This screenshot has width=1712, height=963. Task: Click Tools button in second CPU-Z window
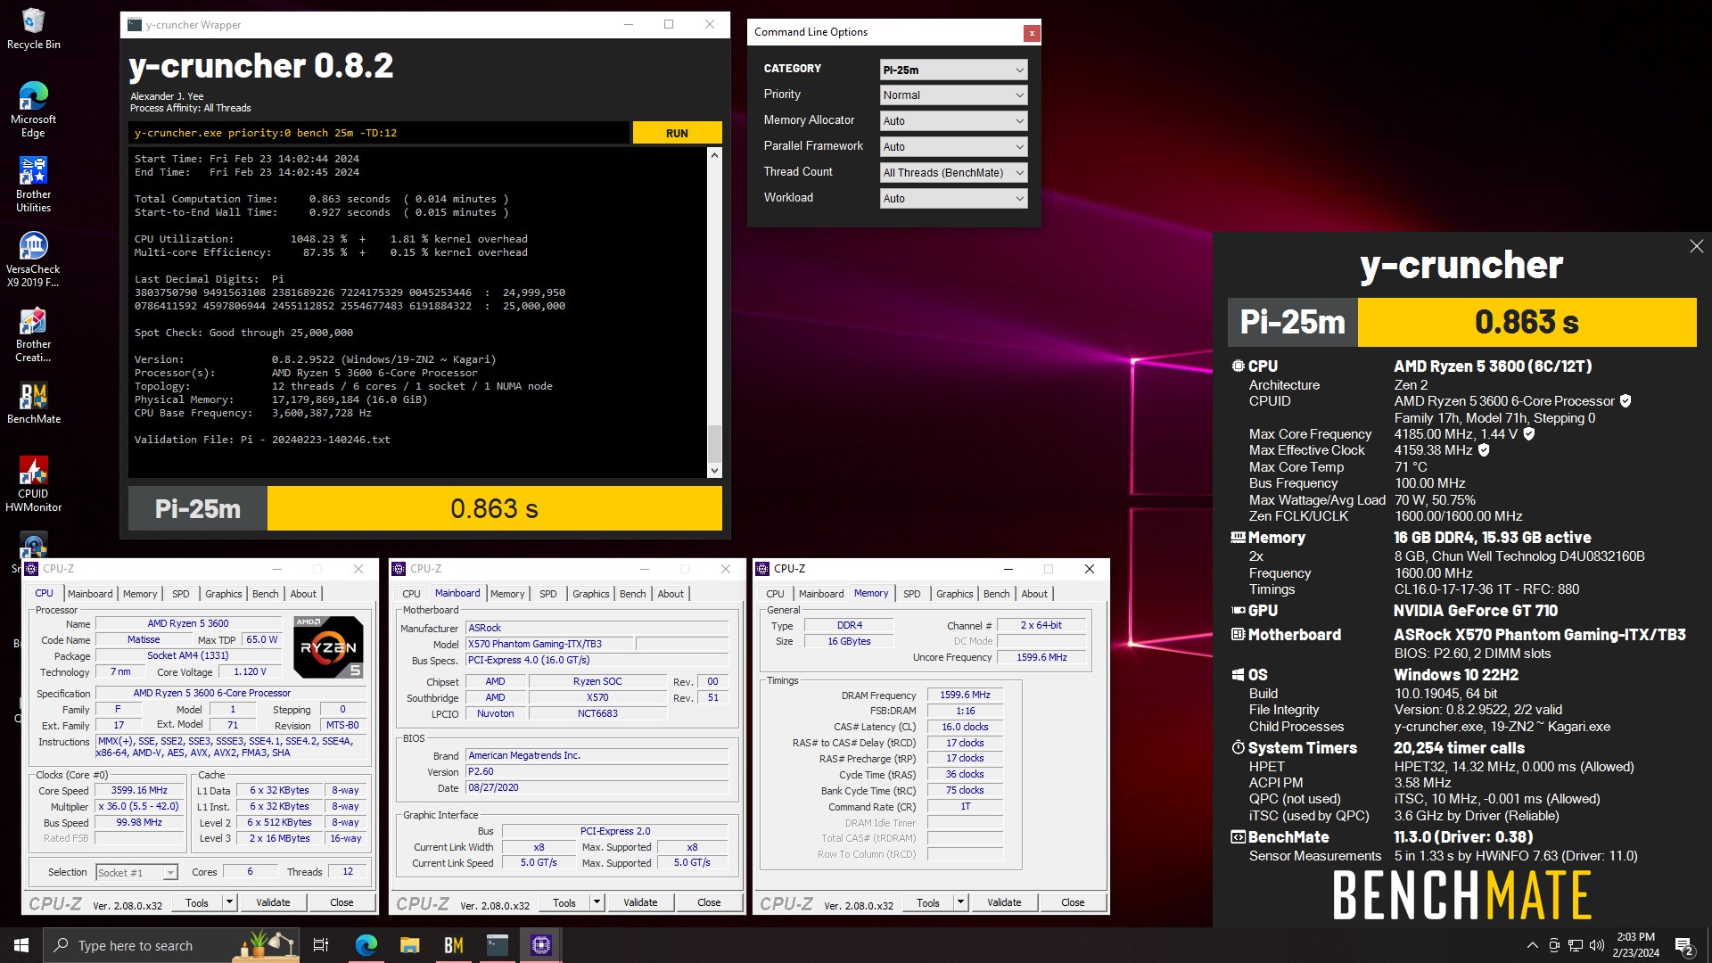tap(564, 902)
